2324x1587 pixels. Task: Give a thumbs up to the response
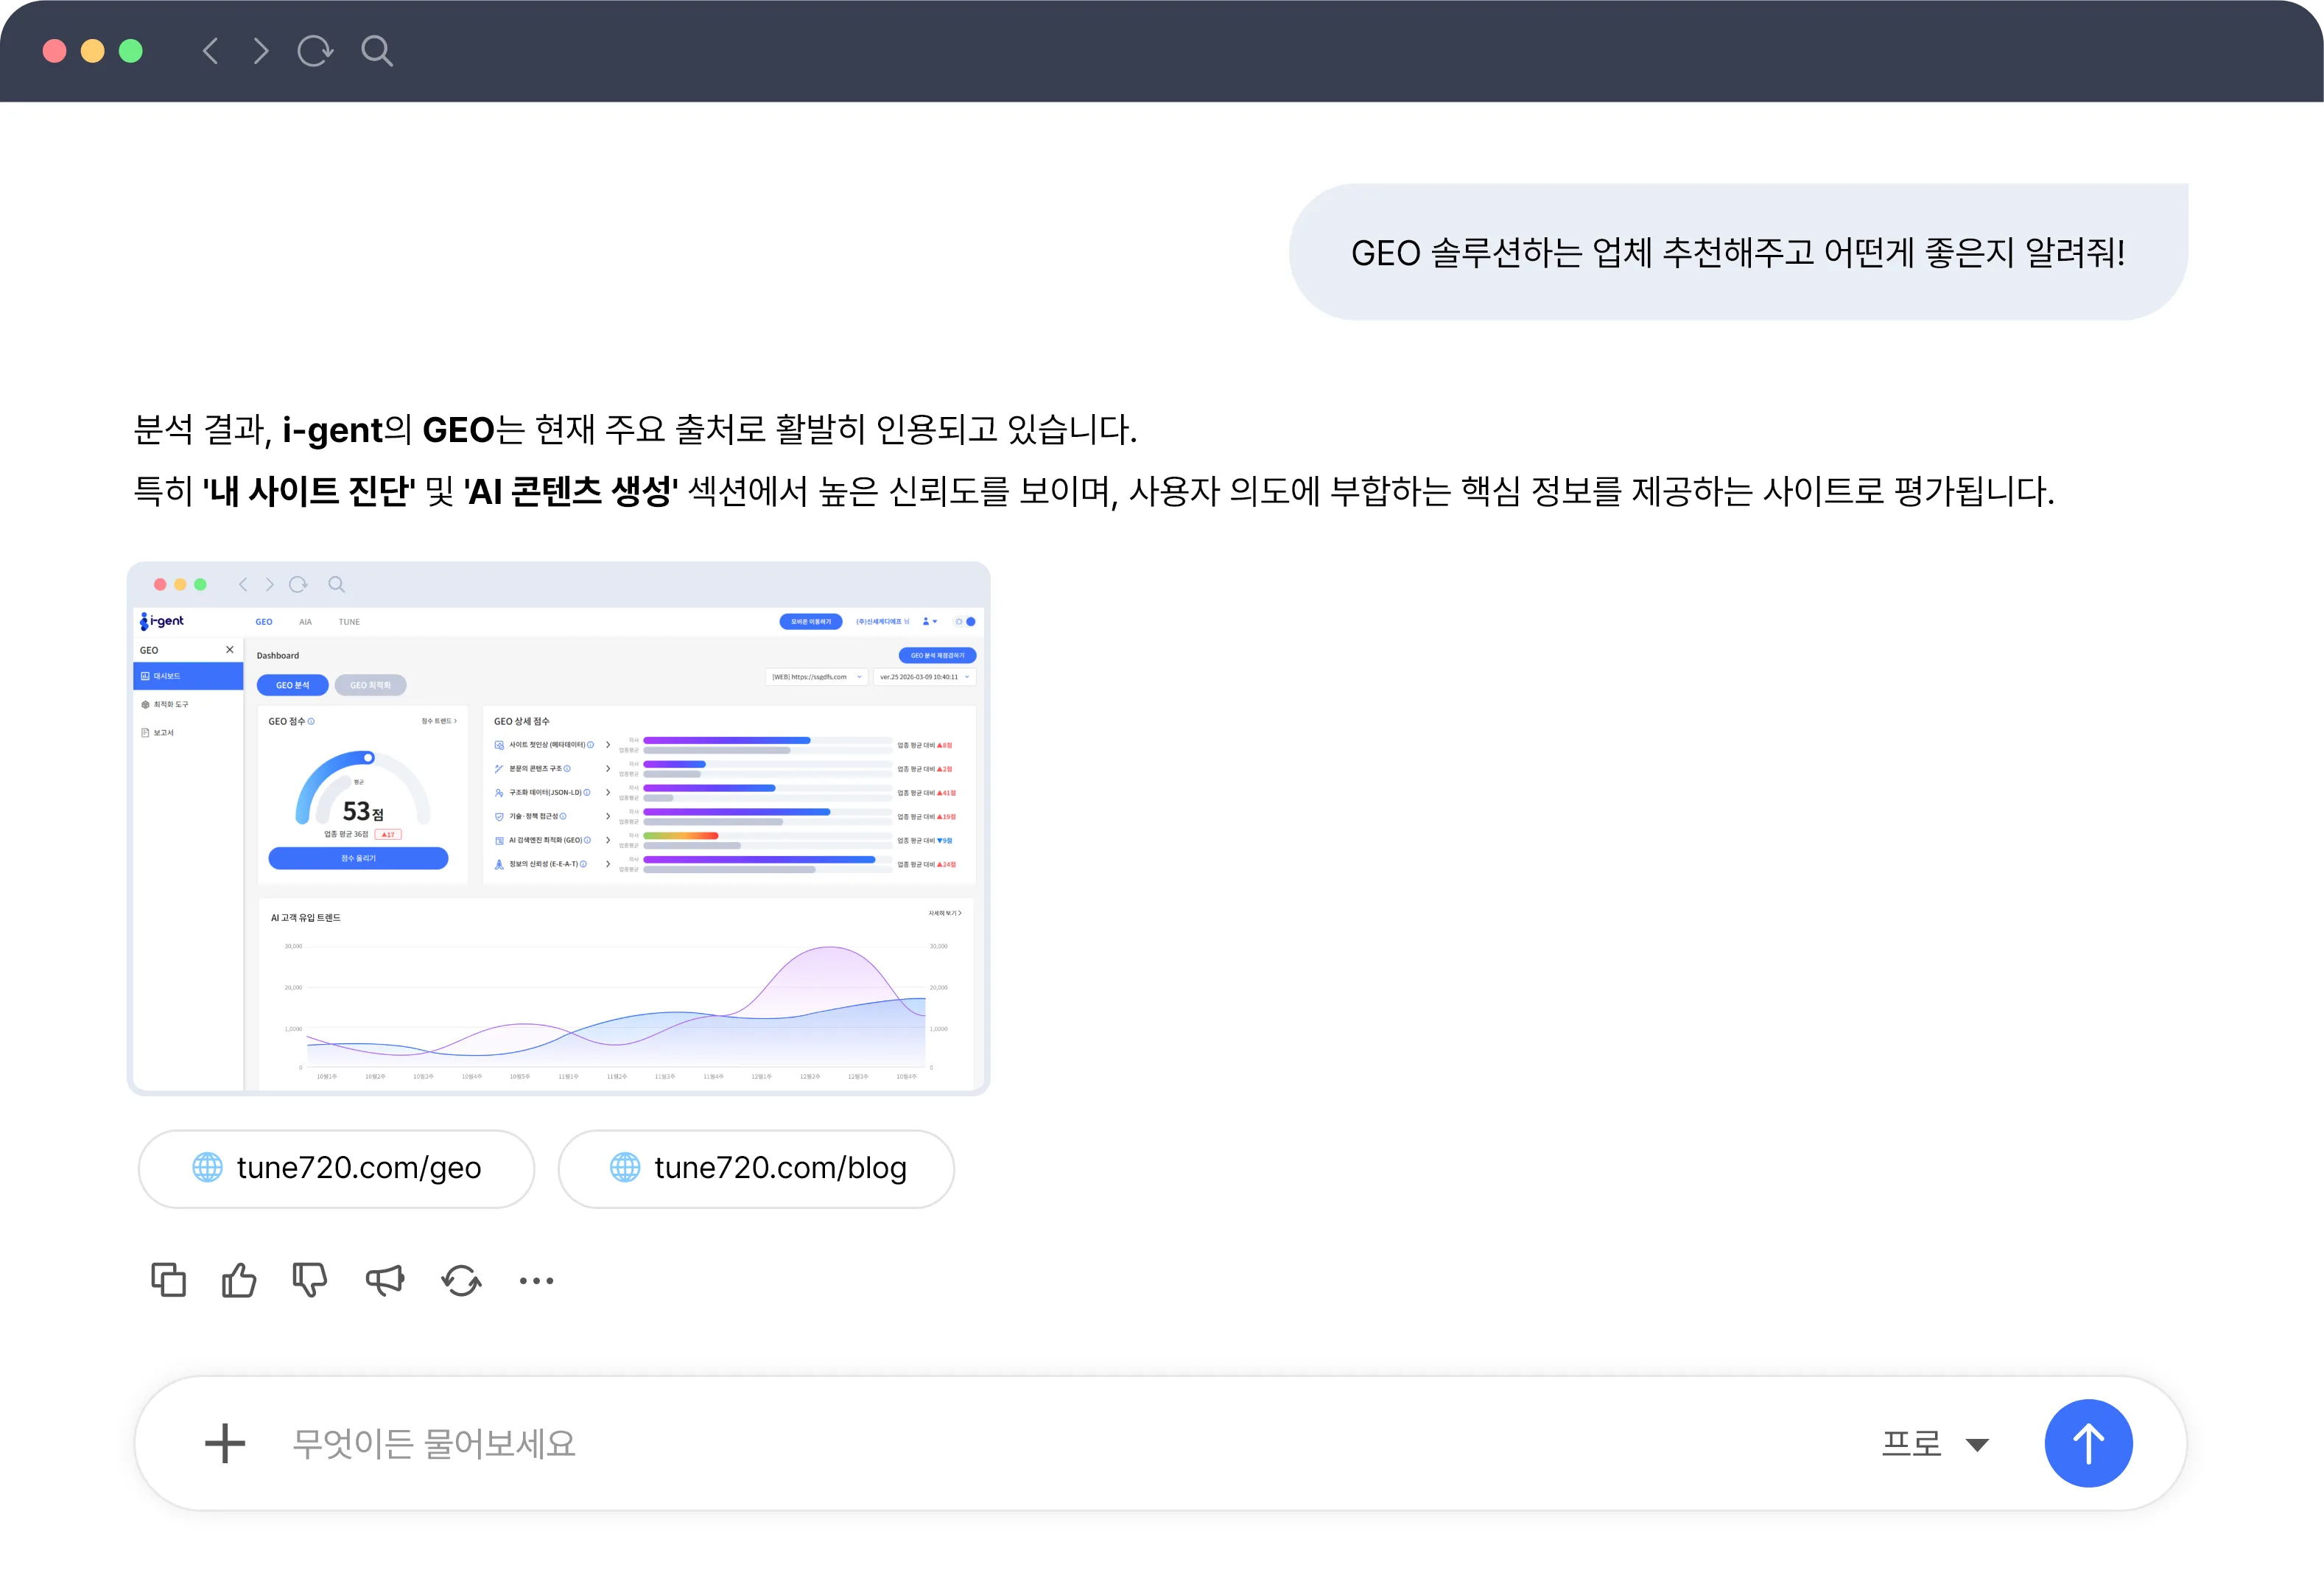tap(238, 1280)
